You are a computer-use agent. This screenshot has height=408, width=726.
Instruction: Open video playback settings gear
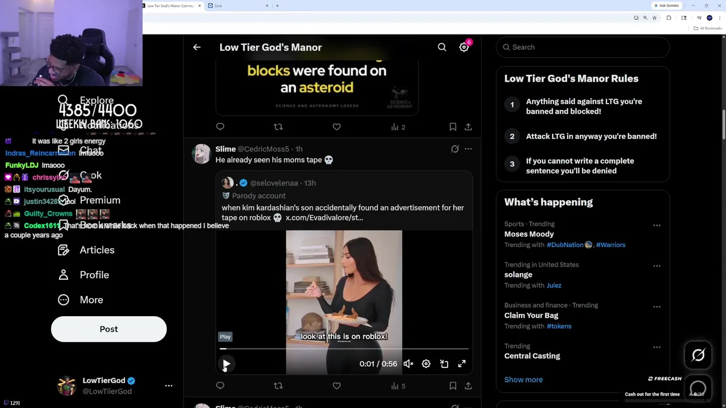[426, 364]
